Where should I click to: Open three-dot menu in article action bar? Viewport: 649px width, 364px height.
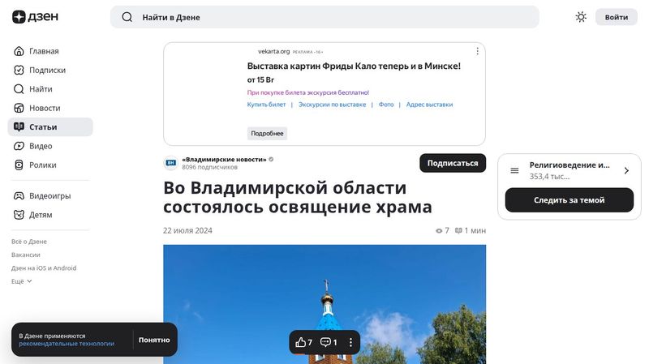350,342
